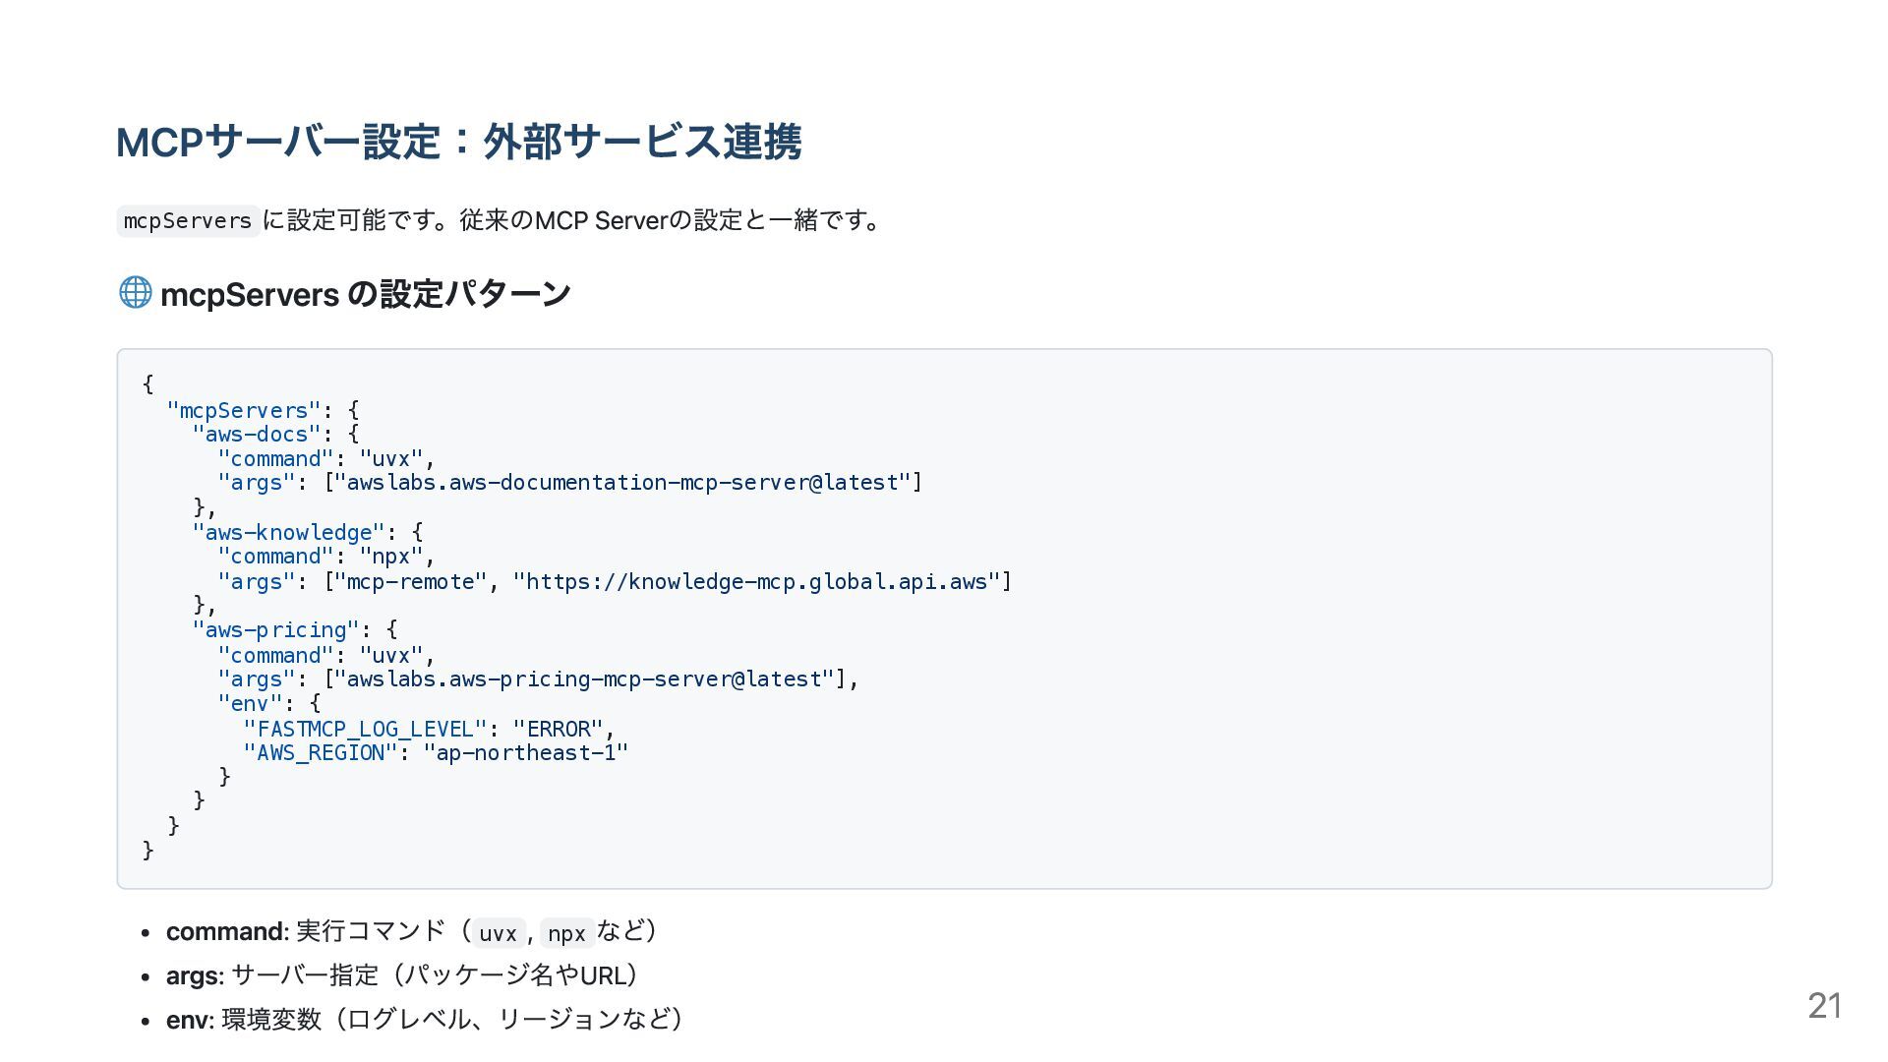Click the uvx code tag in bullet list
The image size is (1888, 1062).
499,933
